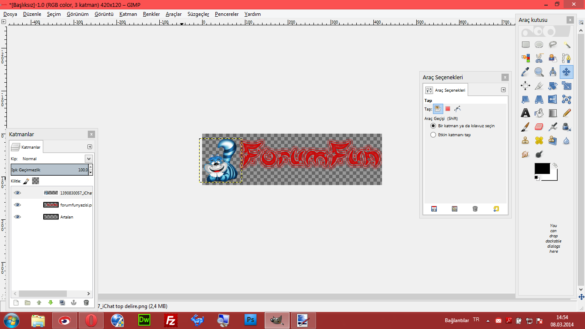Increase opacity with spinner up arrow
Image resolution: width=585 pixels, height=329 pixels.
pos(91,167)
